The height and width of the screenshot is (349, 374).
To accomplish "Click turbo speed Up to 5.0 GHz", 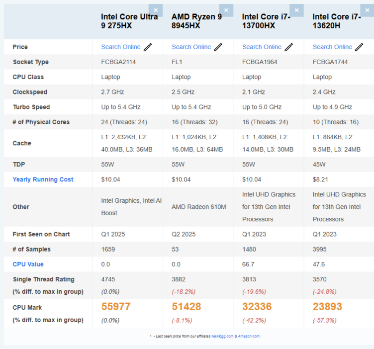I will (x=262, y=107).
